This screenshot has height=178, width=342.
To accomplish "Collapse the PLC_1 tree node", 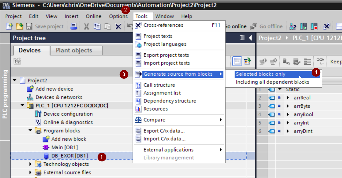I will (x=23, y=105).
